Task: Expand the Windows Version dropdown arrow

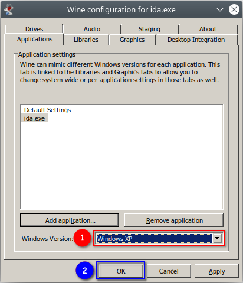Action: (218, 238)
